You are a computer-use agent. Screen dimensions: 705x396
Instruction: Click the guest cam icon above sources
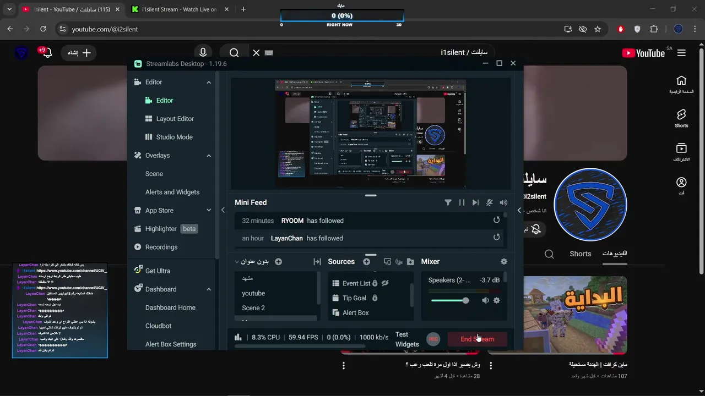click(x=399, y=262)
